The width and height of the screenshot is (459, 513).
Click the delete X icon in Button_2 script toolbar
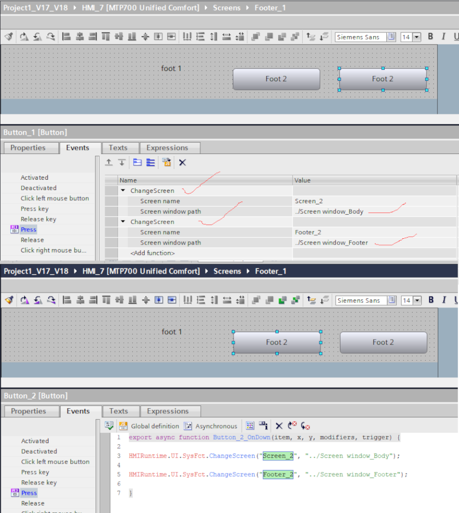(279, 426)
